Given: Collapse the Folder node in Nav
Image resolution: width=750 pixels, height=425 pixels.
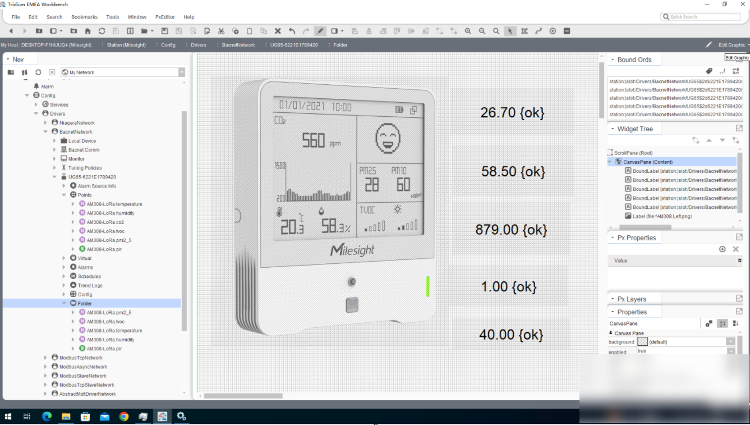Looking at the screenshot, I should (x=64, y=303).
